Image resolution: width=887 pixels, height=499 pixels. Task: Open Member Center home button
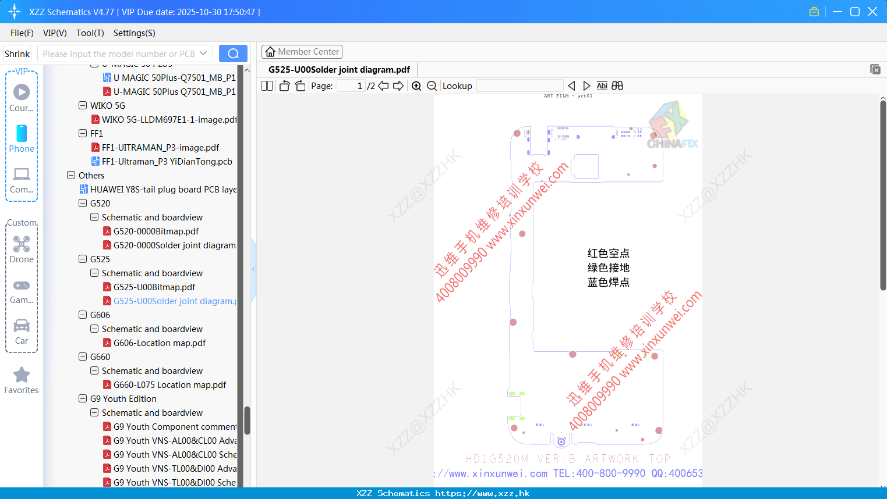click(x=302, y=52)
